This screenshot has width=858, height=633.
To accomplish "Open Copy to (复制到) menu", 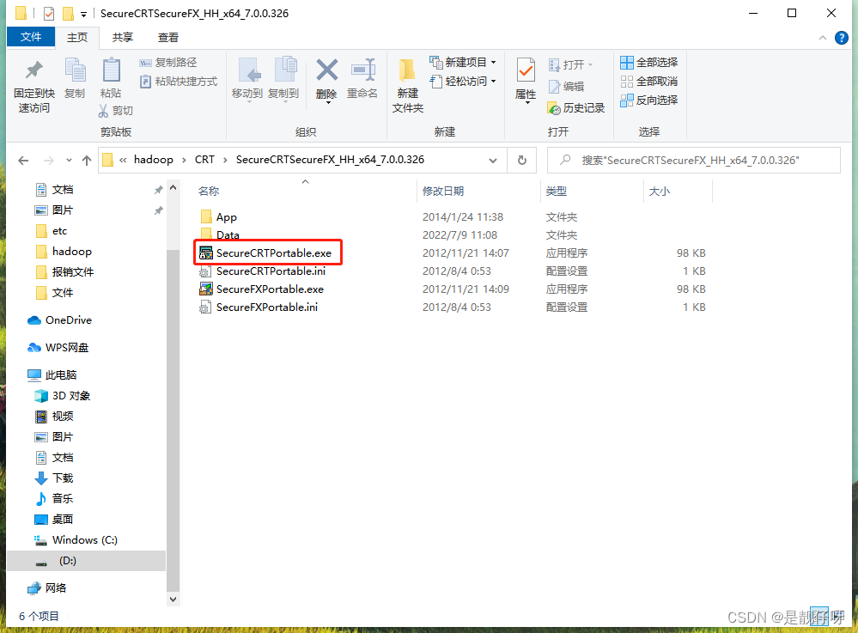I will tap(283, 79).
